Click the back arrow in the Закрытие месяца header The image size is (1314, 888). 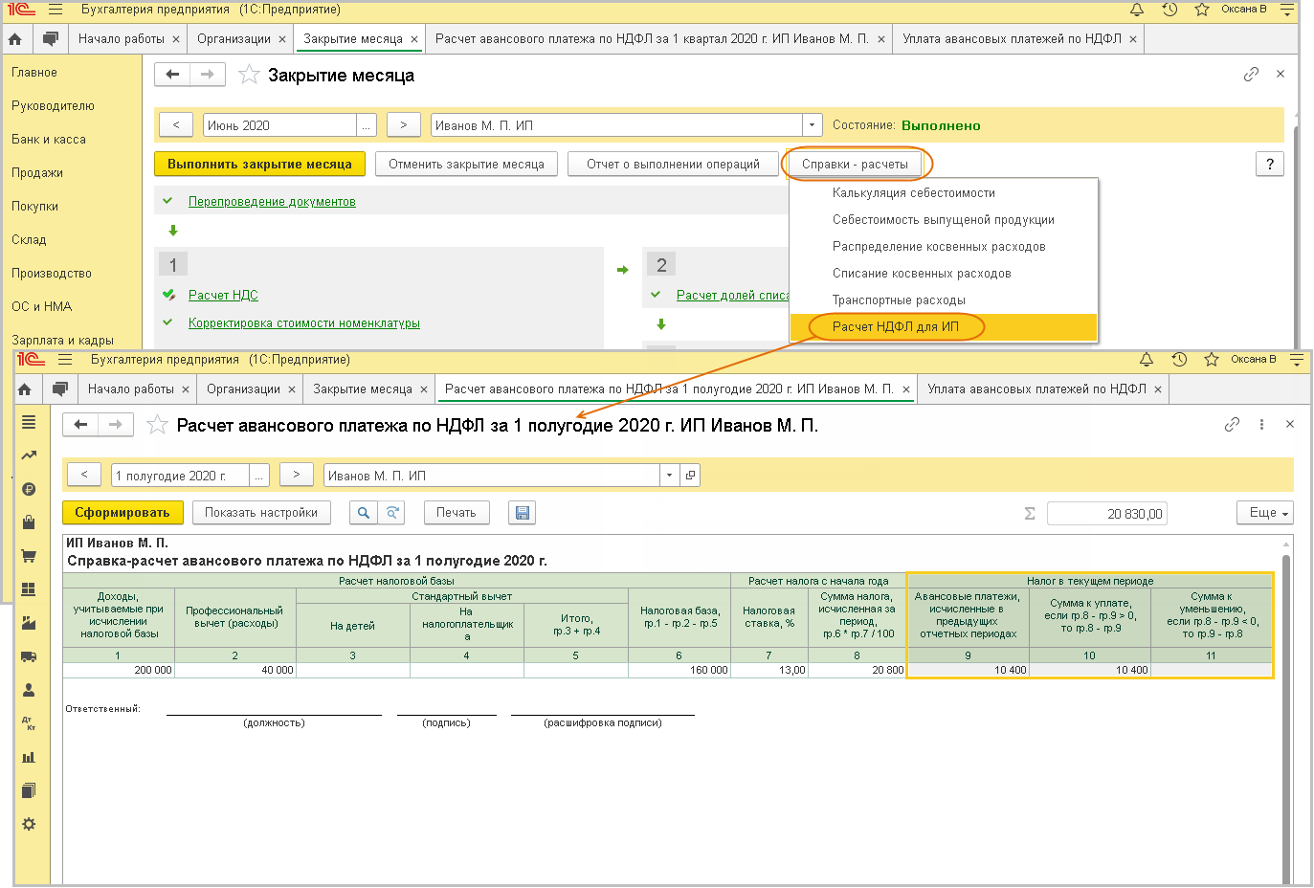(172, 75)
